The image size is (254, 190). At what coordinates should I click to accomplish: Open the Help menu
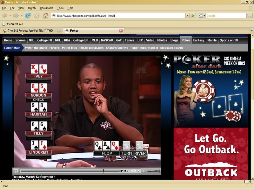(70, 8)
